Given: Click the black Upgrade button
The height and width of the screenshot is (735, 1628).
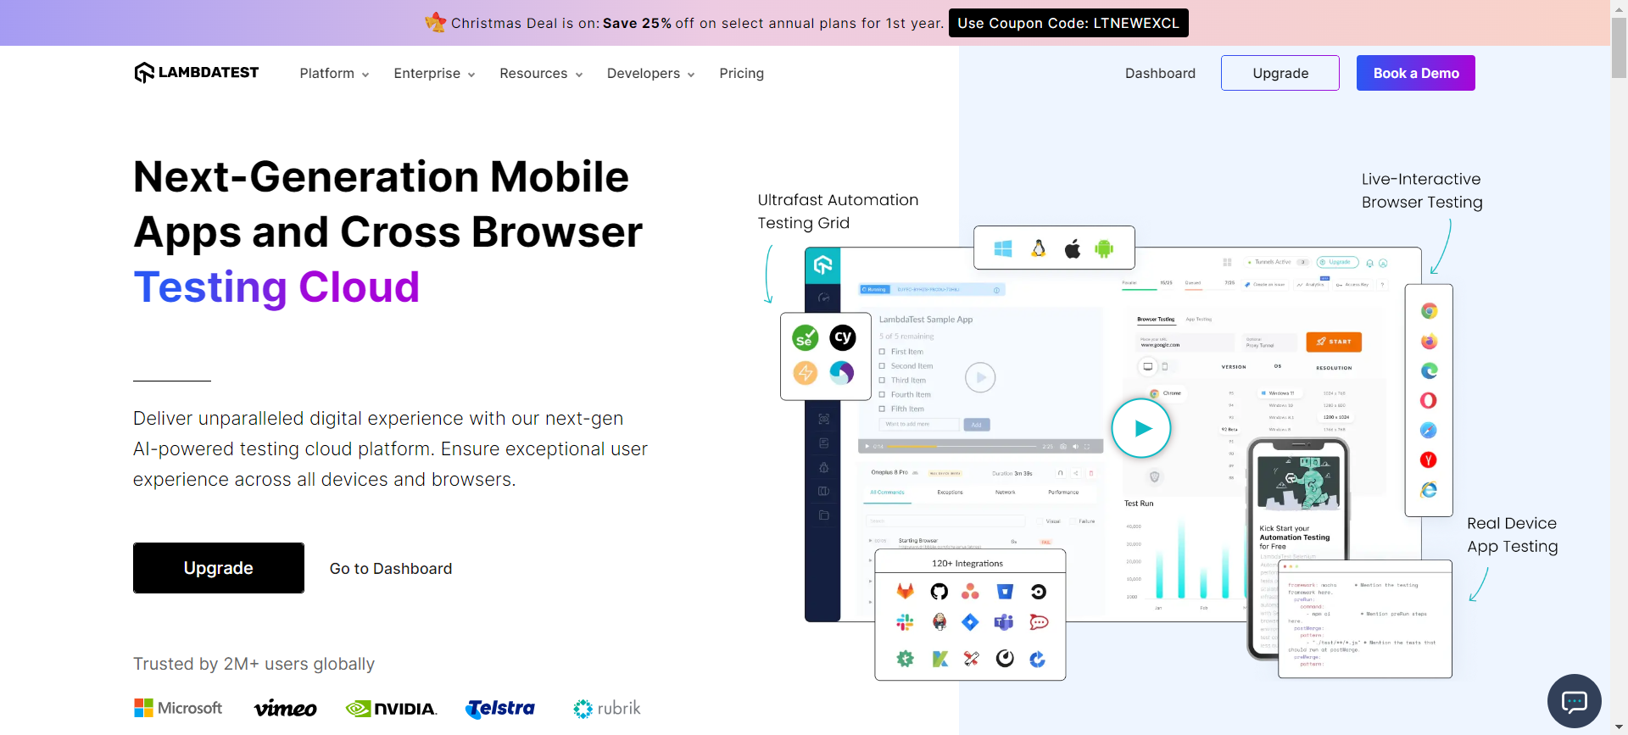Looking at the screenshot, I should coord(219,568).
